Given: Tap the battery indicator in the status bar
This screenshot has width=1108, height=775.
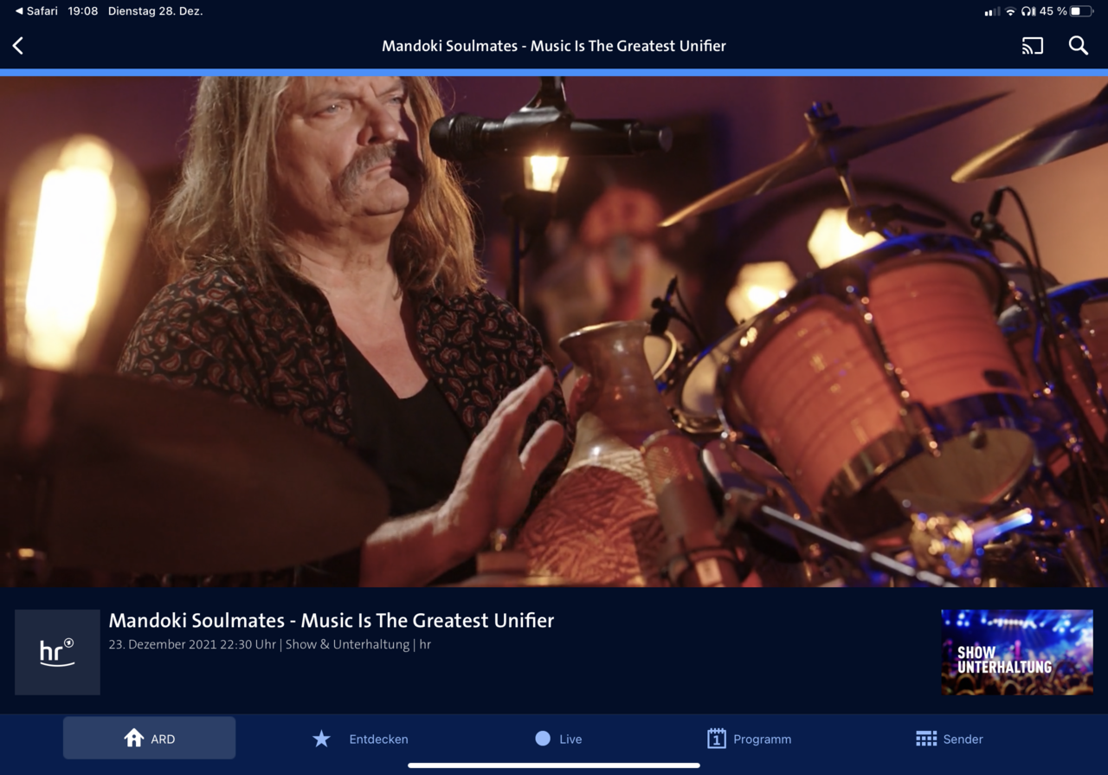Looking at the screenshot, I should pos(1081,11).
